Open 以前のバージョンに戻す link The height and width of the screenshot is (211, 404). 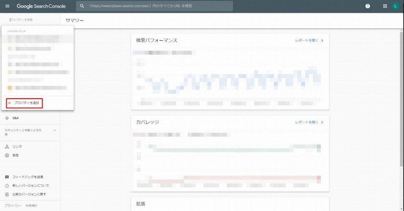pos(29,194)
